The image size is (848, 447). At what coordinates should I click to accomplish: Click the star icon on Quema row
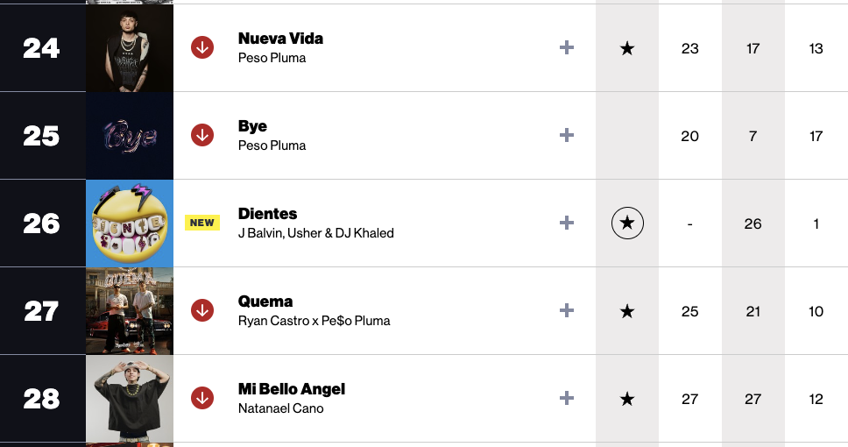point(627,311)
